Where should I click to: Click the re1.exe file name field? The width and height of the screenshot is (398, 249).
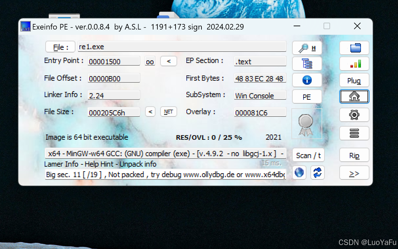point(182,47)
